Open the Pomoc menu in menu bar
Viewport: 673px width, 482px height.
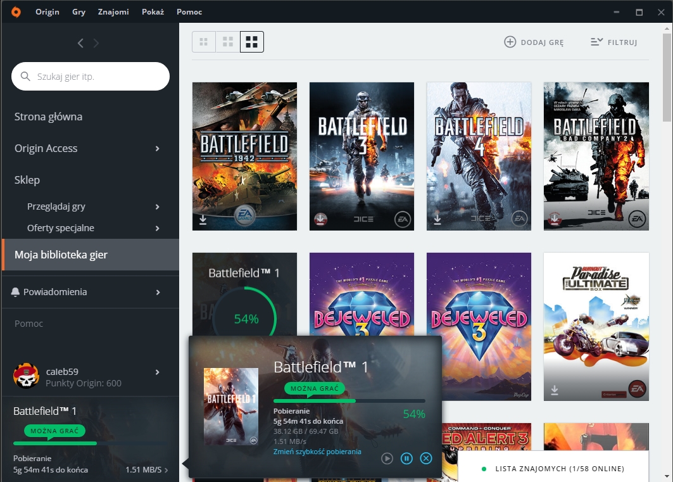[189, 11]
